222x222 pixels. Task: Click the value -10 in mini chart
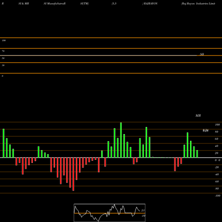click(x=143, y=216)
